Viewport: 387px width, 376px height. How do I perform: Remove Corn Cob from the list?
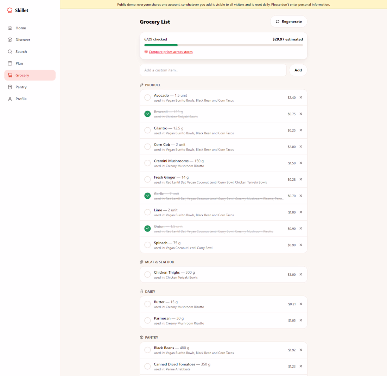301,147
